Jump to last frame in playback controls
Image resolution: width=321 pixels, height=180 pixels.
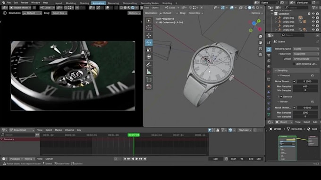point(145,159)
